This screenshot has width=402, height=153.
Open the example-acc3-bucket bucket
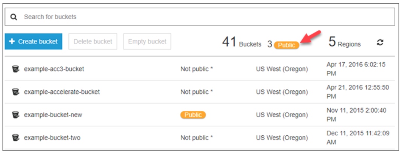54,69
